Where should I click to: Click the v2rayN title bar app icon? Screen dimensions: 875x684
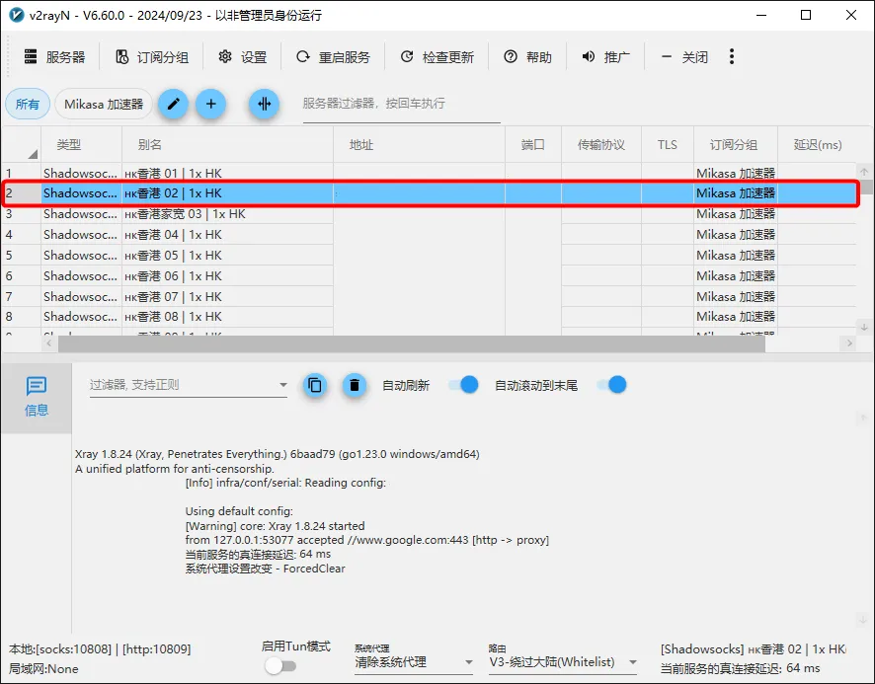tap(17, 15)
